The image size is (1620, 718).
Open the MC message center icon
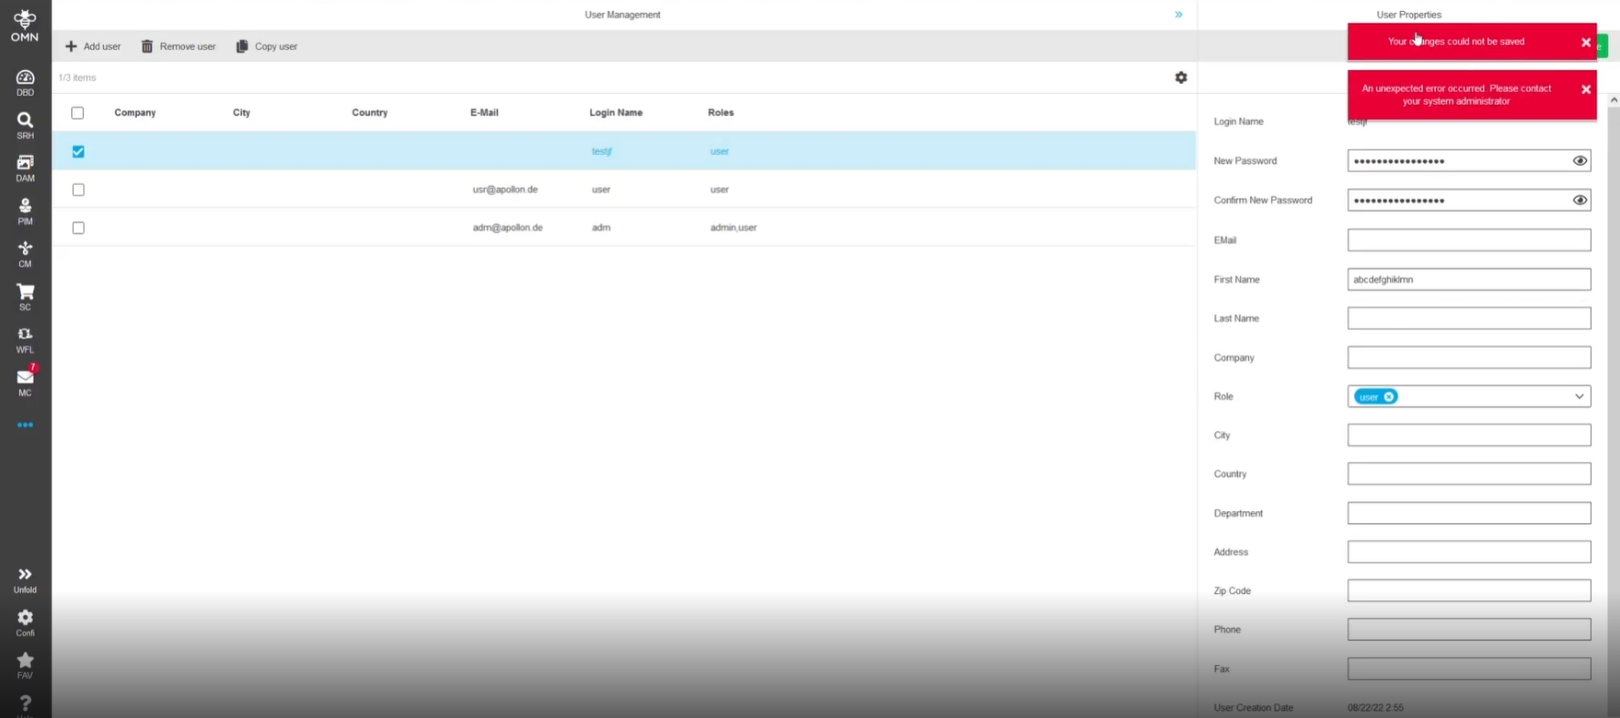[25, 381]
